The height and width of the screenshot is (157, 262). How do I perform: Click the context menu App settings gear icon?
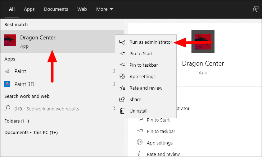[122, 76]
